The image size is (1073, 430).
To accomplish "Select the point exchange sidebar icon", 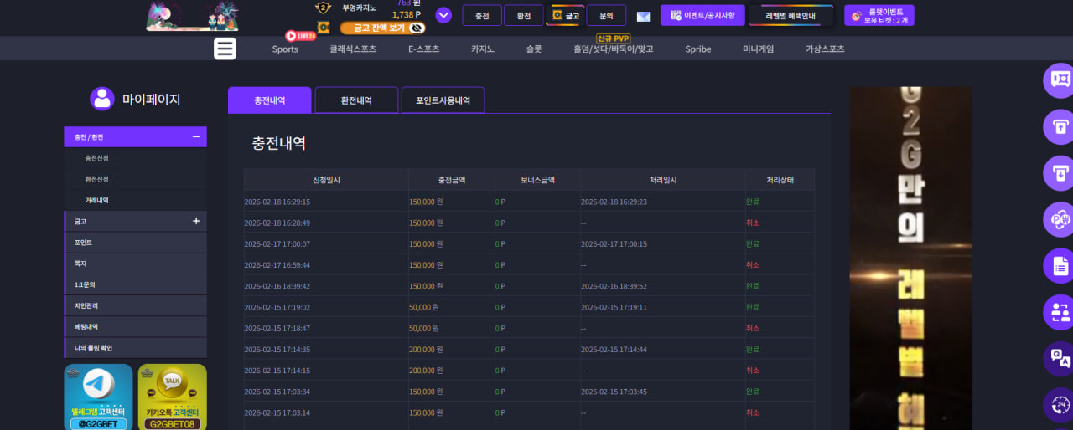I will [1060, 220].
